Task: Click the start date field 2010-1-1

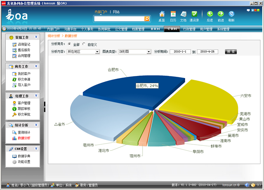Action: coord(180,52)
